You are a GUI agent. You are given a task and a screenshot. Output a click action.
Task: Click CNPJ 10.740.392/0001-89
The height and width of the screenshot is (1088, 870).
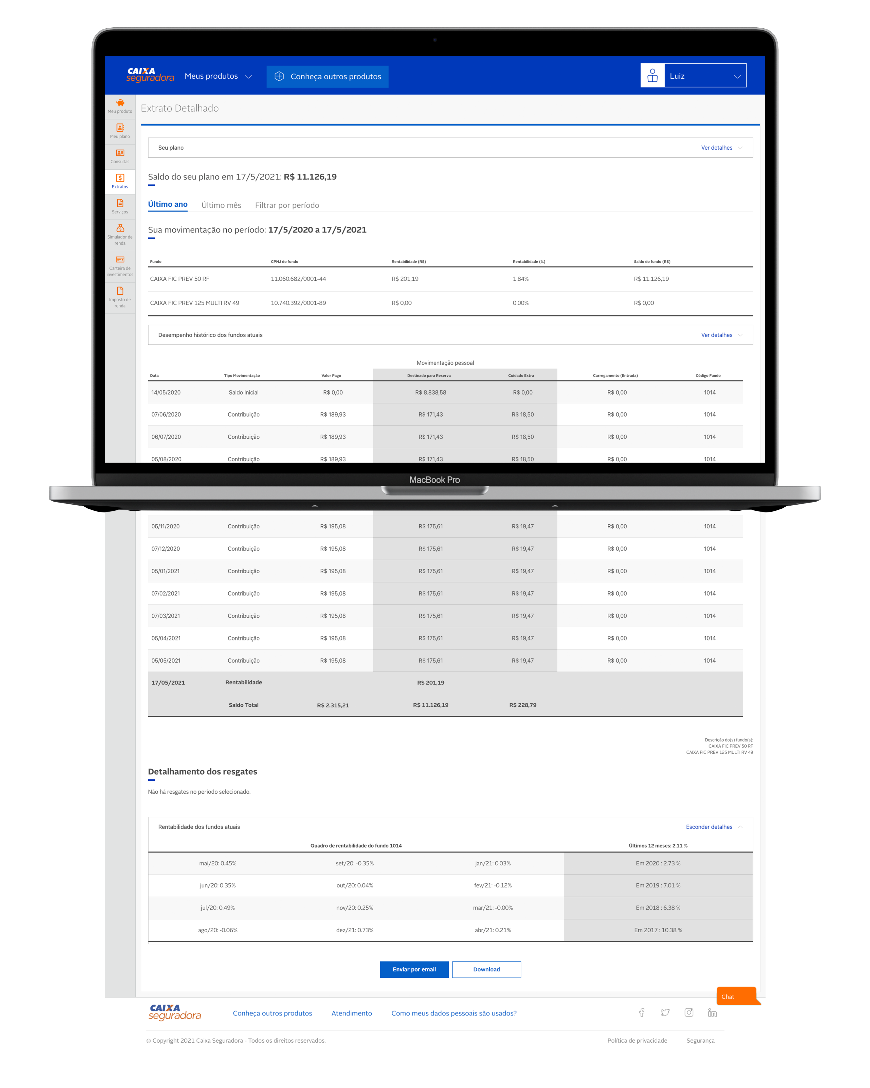298,303
